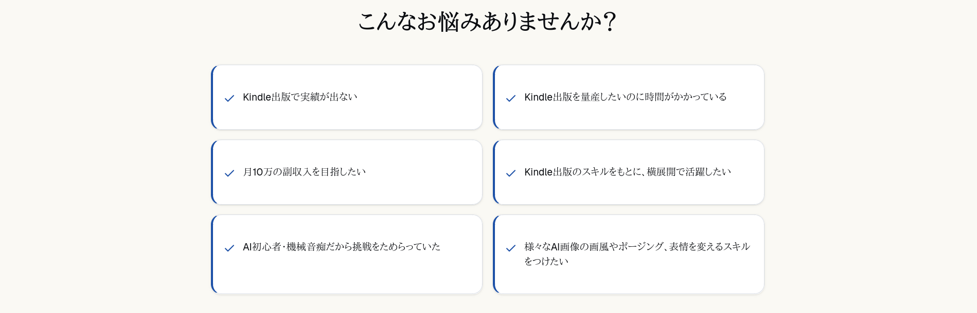Image resolution: width=977 pixels, height=313 pixels.
Task: Click blue left accent bar of "横展開で活躍したい" card
Action: (494, 172)
